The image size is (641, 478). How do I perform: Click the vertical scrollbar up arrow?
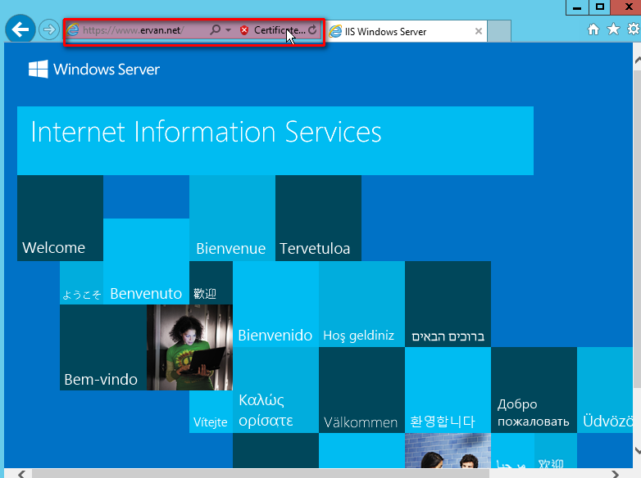click(x=637, y=60)
